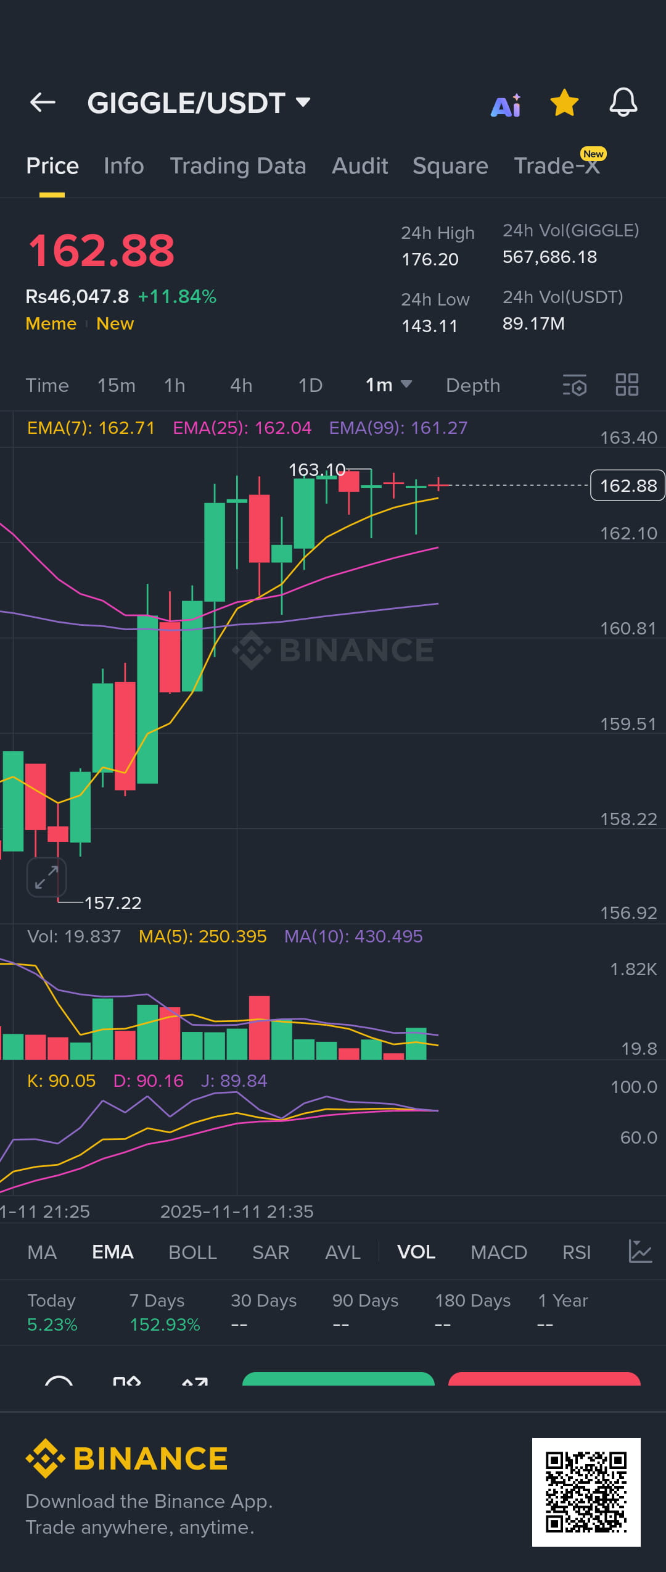Viewport: 666px width, 1572px height.
Task: Select the 15m interval
Action: [117, 386]
